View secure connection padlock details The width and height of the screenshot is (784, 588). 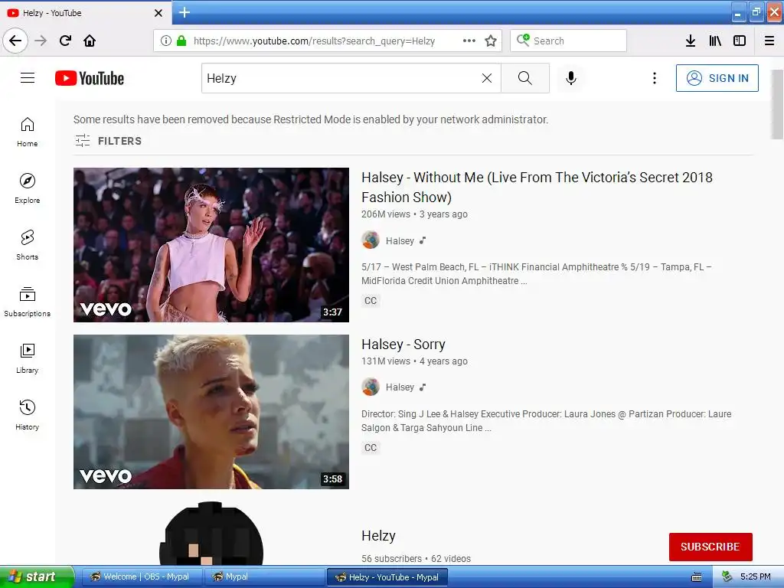pyautogui.click(x=181, y=41)
